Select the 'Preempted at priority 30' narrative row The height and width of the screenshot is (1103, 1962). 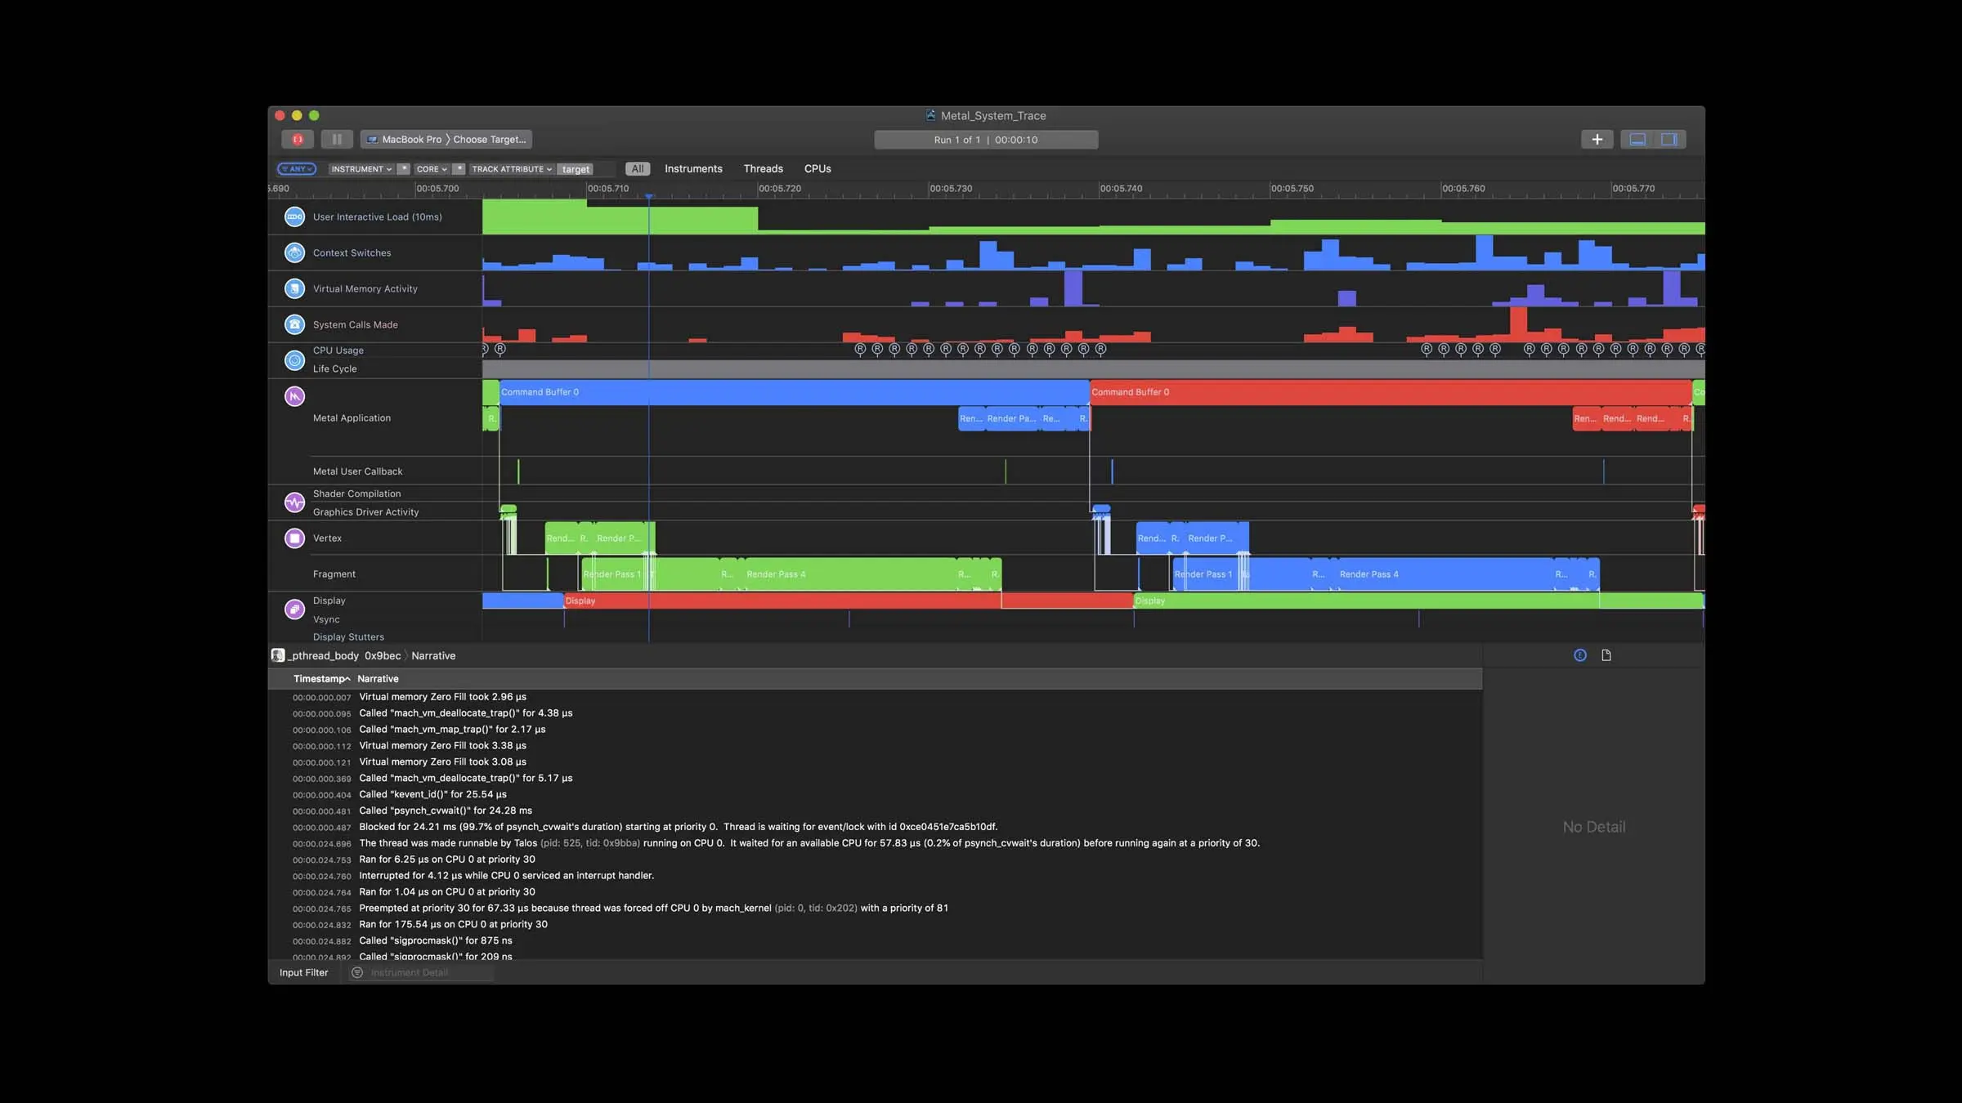point(876,909)
